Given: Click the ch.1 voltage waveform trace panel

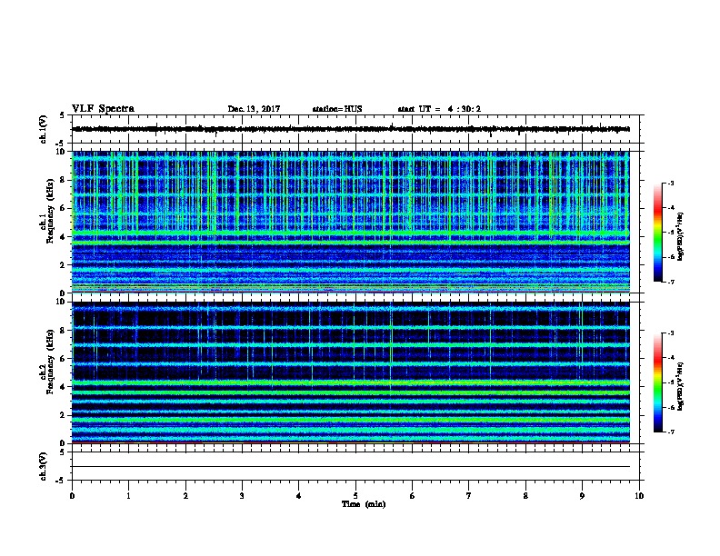Looking at the screenshot, I should [355, 129].
